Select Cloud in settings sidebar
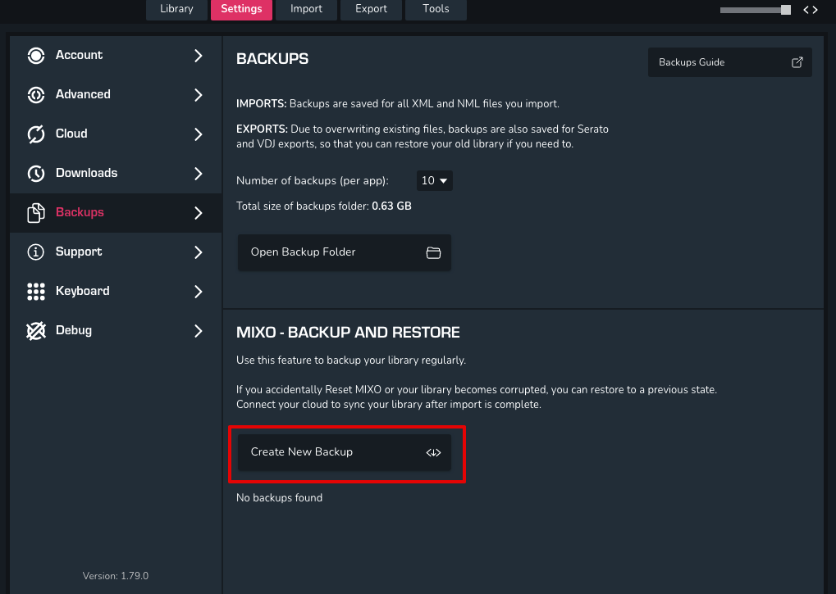836x594 pixels. pos(116,134)
